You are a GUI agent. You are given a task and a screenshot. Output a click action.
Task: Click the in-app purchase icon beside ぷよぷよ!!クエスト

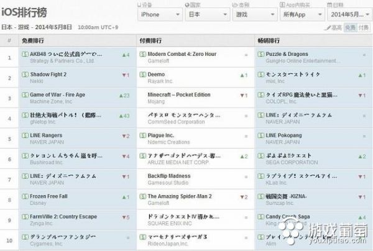pos(261,156)
